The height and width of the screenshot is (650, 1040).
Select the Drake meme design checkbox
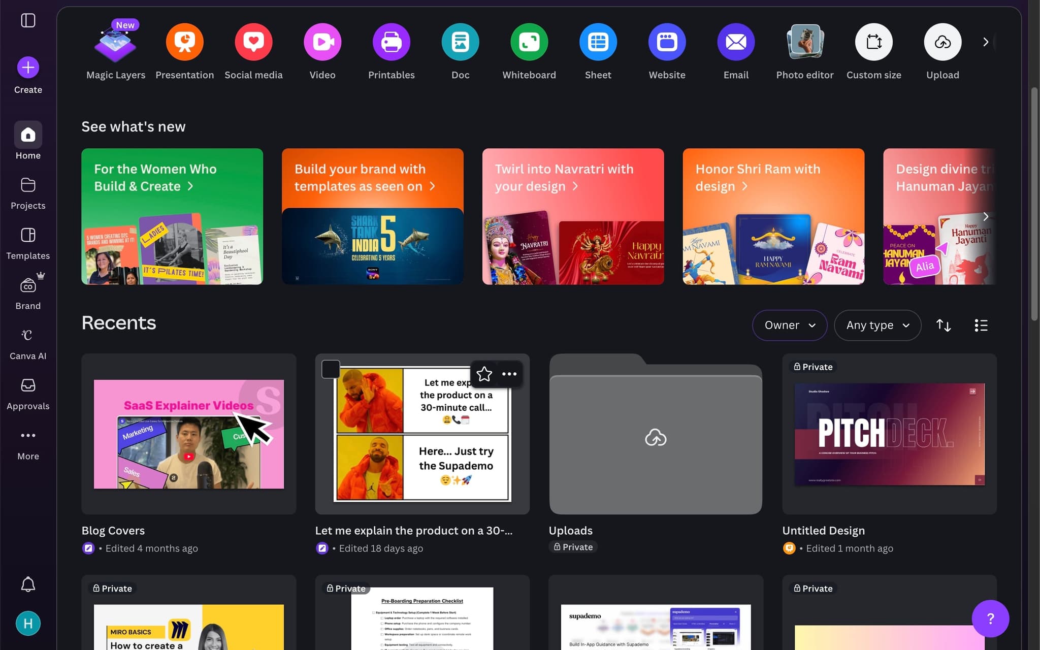tap(331, 369)
